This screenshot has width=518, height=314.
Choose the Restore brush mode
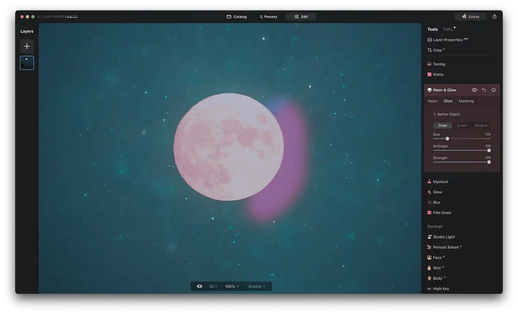(x=481, y=126)
